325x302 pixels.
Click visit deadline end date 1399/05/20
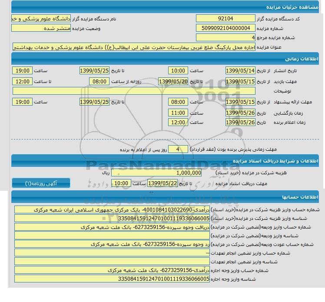(x=173, y=81)
